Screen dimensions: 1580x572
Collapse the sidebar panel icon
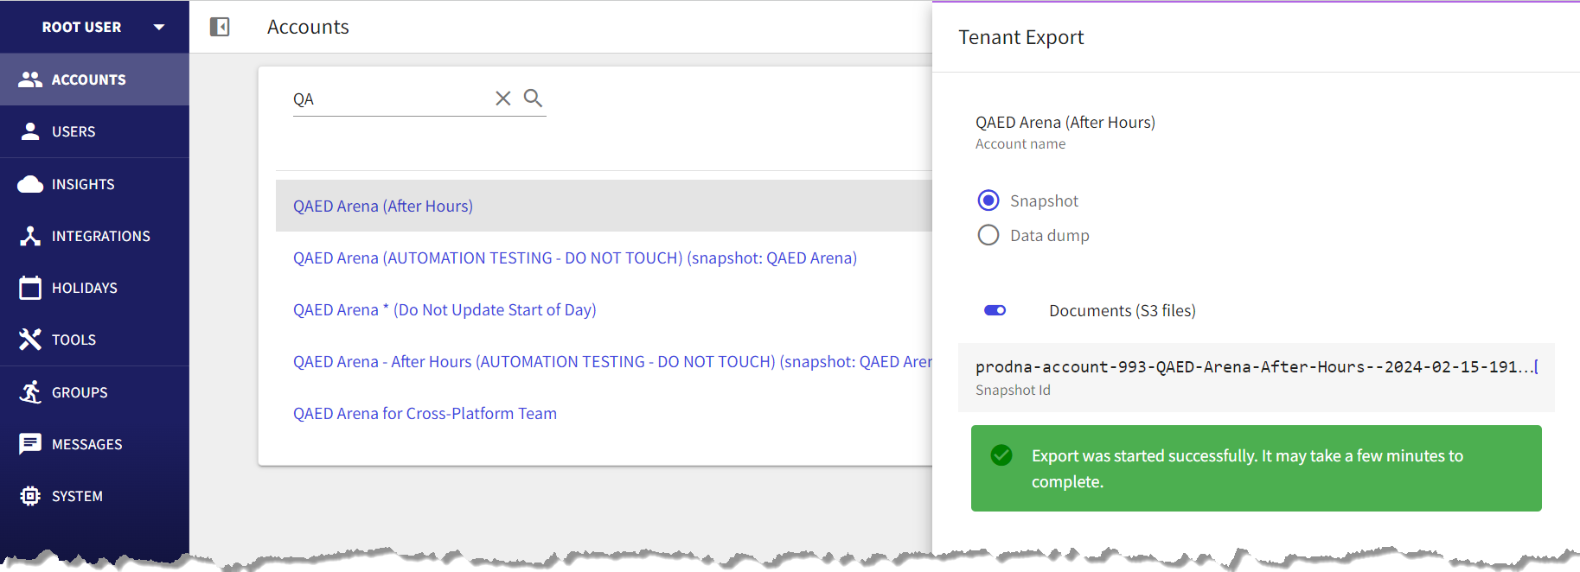[220, 27]
